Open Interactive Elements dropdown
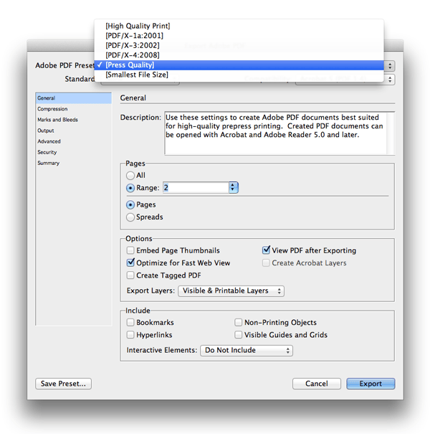The height and width of the screenshot is (434, 430). pyautogui.click(x=247, y=350)
